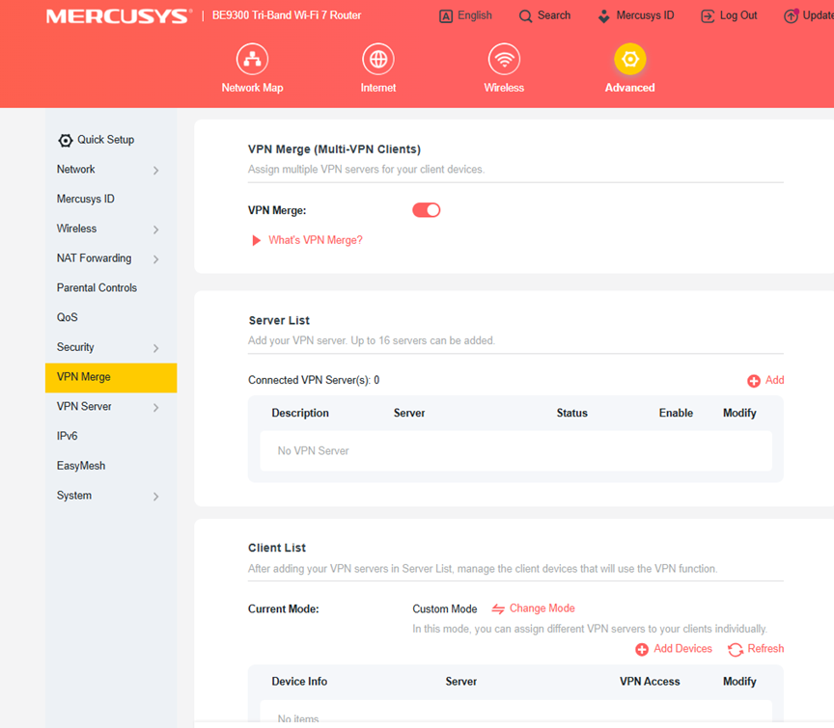This screenshot has height=728, width=834.
Task: Open System menu label in sidebar
Action: pyautogui.click(x=74, y=496)
